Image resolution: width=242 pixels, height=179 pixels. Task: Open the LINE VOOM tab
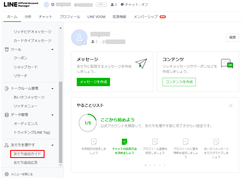pos(96,17)
